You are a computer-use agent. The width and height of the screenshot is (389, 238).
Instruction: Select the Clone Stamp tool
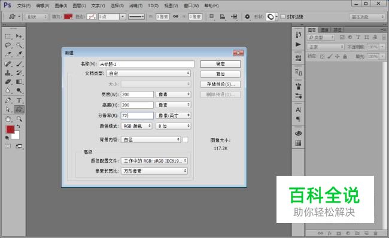point(8,73)
